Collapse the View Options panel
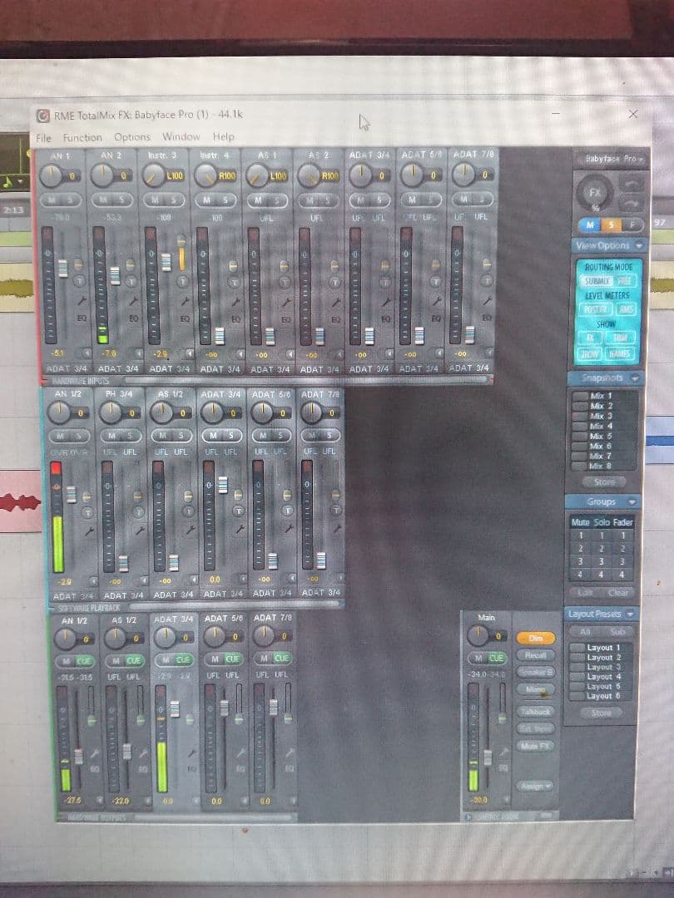This screenshot has height=898, width=674. coord(638,245)
